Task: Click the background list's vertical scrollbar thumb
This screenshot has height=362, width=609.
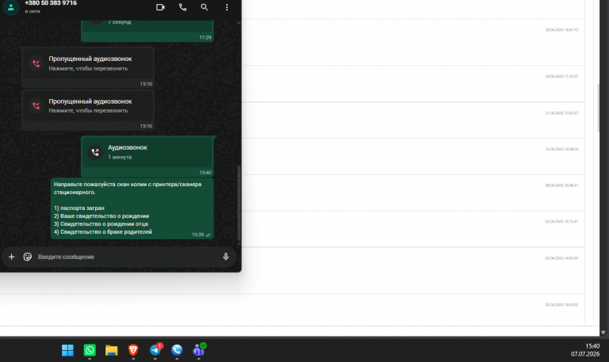Action: (x=598, y=108)
